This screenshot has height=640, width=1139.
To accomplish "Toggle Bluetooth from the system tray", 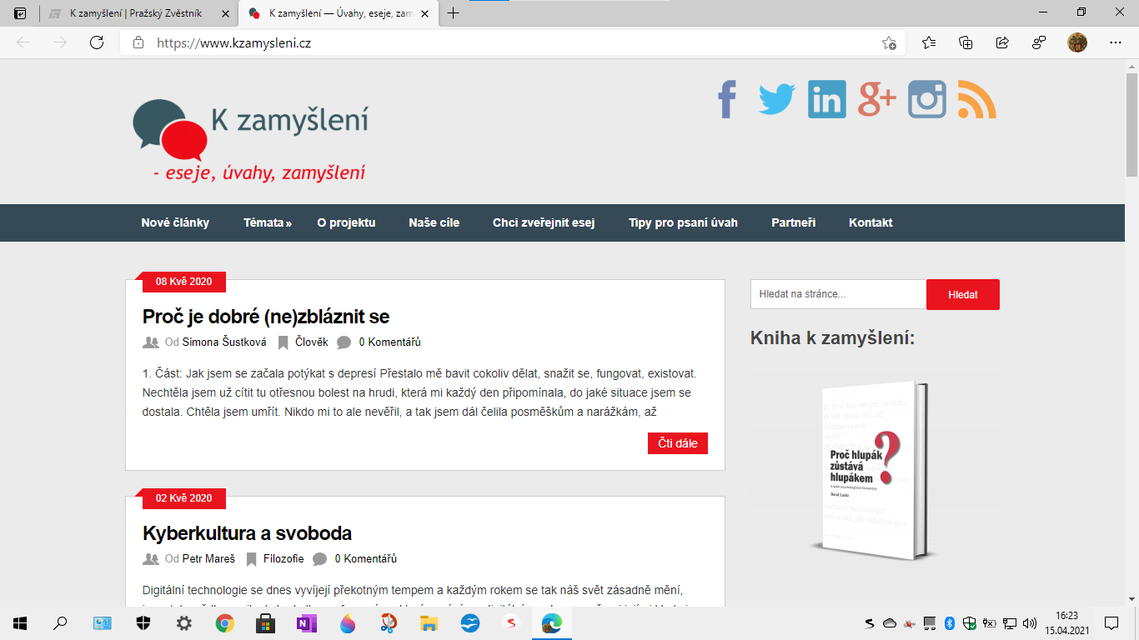I will 949,624.
